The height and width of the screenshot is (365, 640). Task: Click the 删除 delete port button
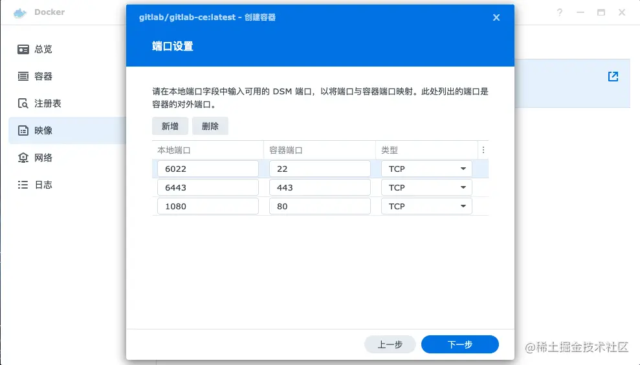(x=210, y=126)
